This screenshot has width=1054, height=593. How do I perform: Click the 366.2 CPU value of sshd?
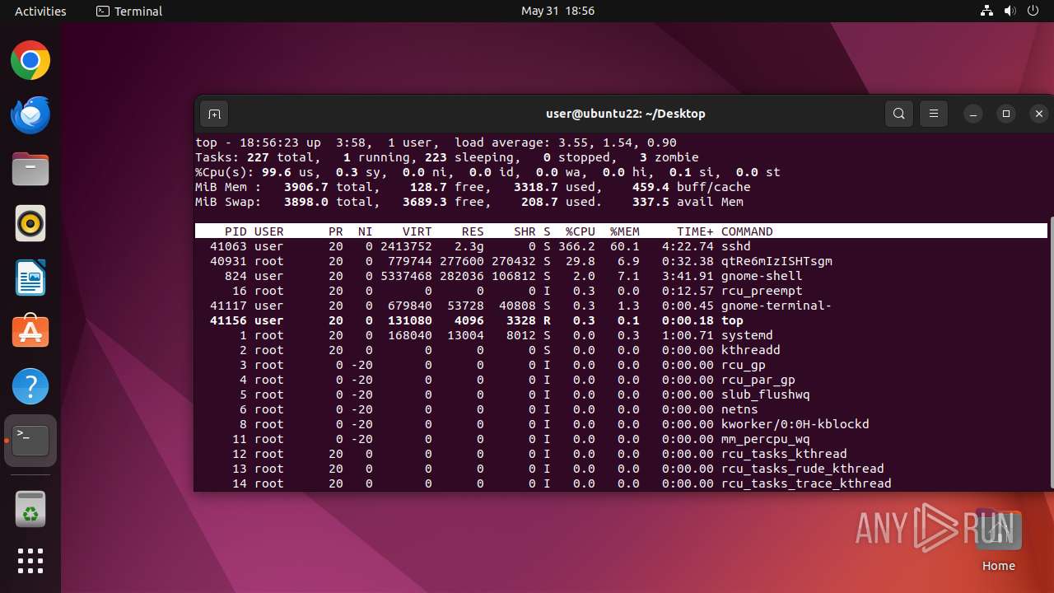(576, 246)
